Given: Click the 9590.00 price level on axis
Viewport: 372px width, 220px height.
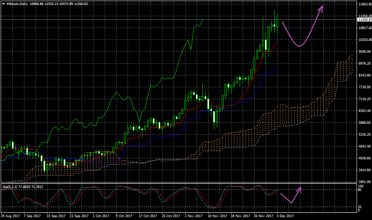Looking at the screenshot, I should [364, 52].
